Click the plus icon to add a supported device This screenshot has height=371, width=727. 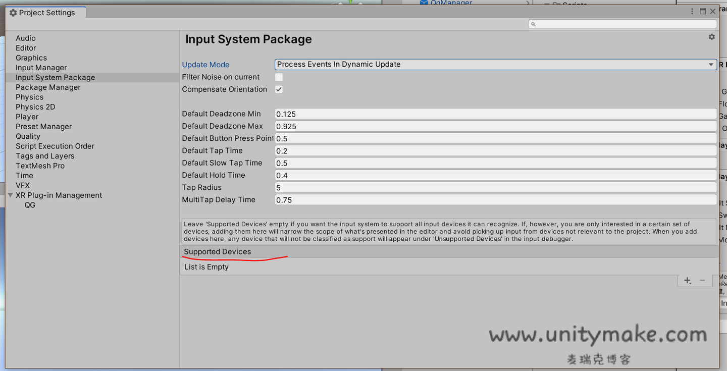pos(687,280)
